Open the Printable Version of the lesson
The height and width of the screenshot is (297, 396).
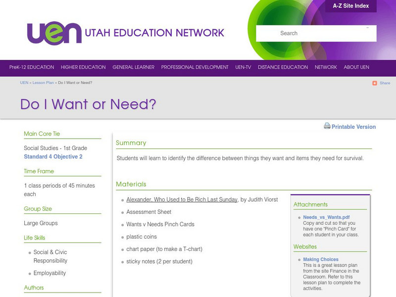click(x=352, y=127)
